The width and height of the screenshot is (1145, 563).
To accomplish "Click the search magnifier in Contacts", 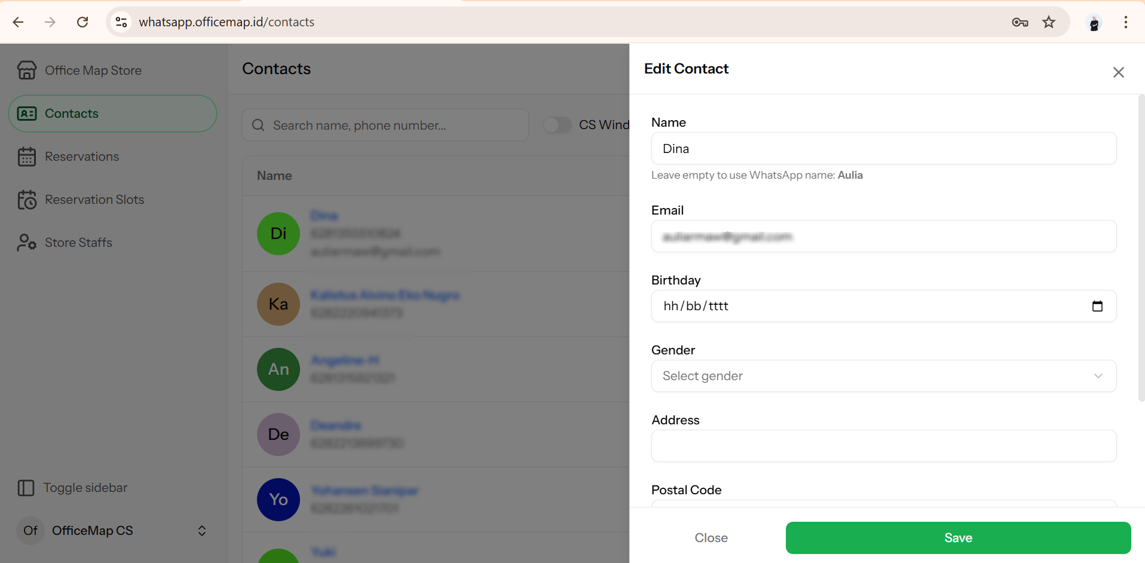I will pos(258,125).
